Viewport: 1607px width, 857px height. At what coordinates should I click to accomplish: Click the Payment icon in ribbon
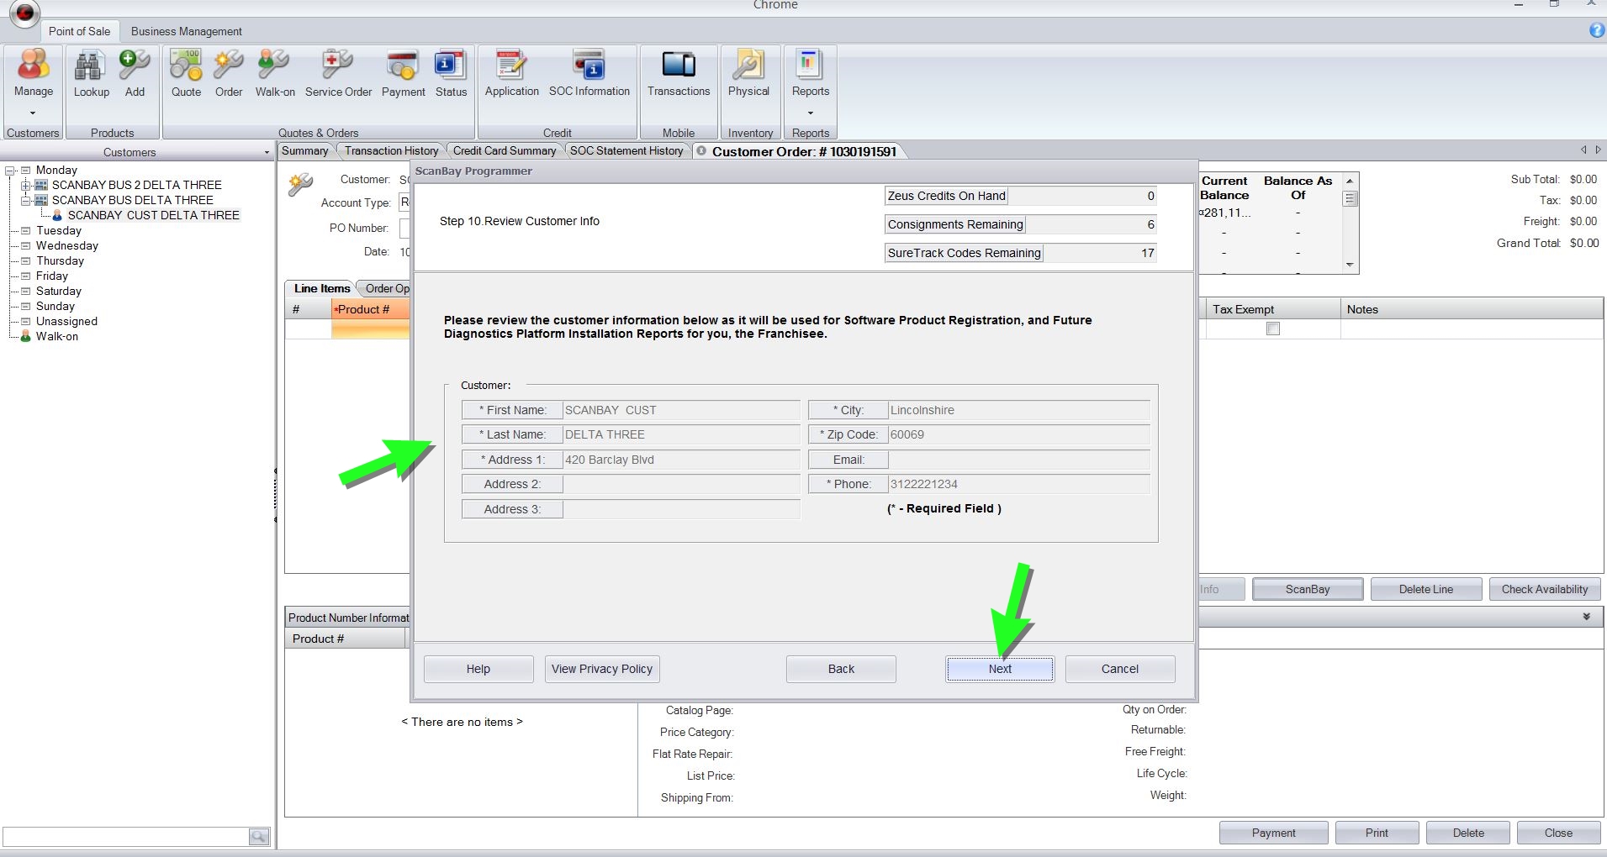click(x=403, y=66)
